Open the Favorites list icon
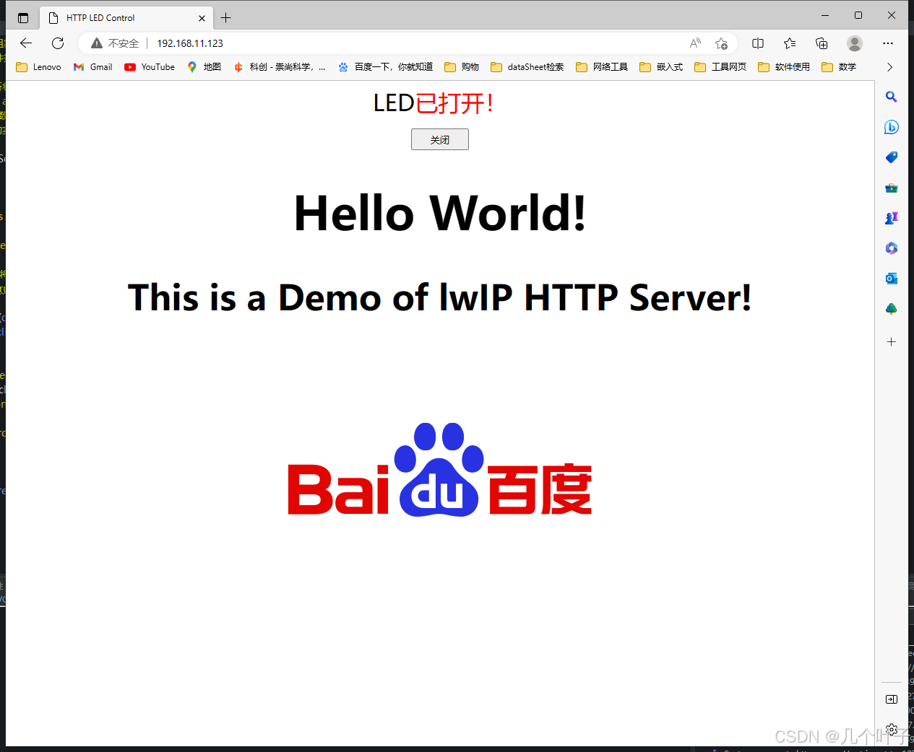This screenshot has height=752, width=914. coord(790,43)
